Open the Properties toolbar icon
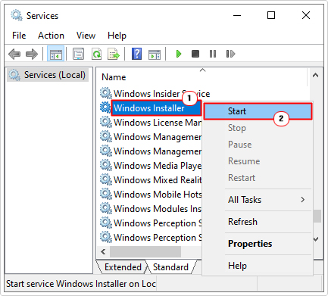This screenshot has width=328, height=296. point(78,54)
